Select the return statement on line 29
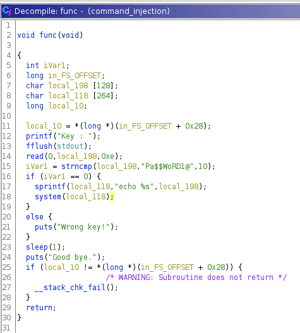300x333 pixels. [39, 308]
